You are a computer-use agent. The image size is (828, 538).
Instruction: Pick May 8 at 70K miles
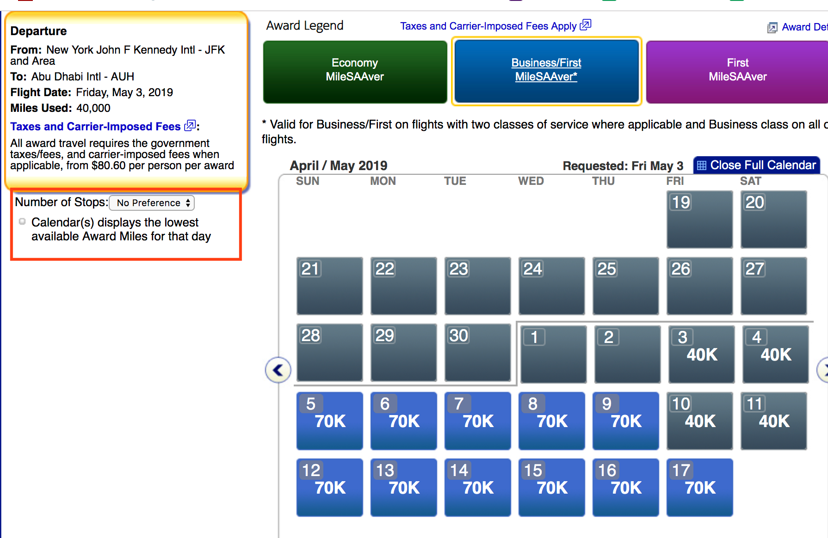[552, 421]
